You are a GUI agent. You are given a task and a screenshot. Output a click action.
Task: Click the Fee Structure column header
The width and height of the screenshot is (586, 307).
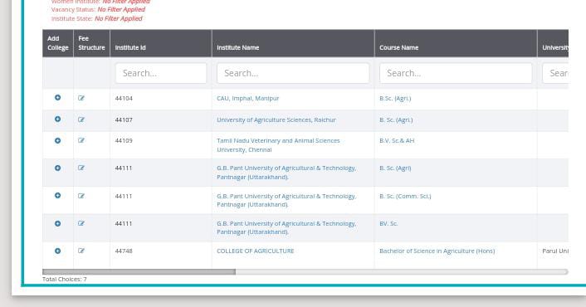(91, 43)
